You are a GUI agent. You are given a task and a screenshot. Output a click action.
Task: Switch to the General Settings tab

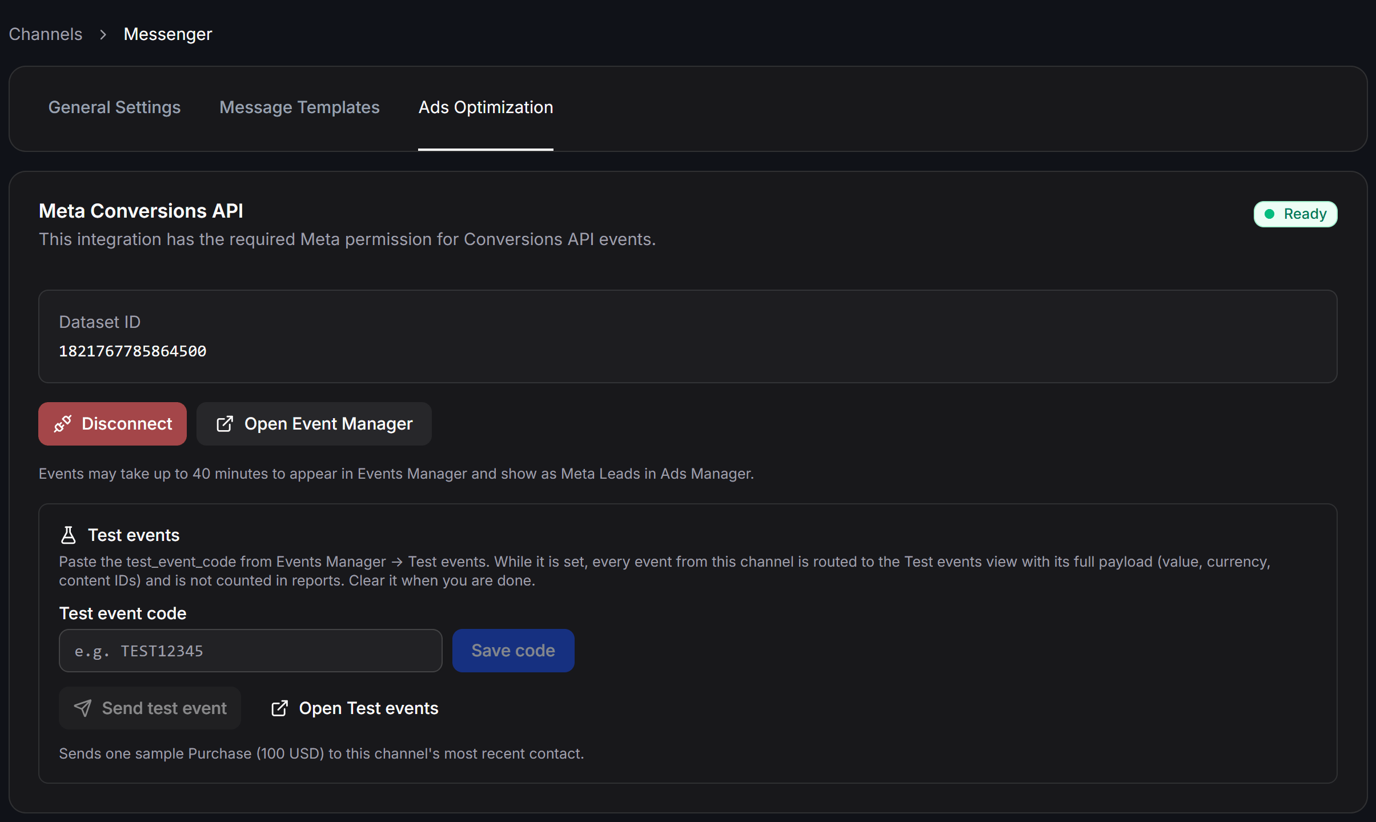[x=114, y=107]
